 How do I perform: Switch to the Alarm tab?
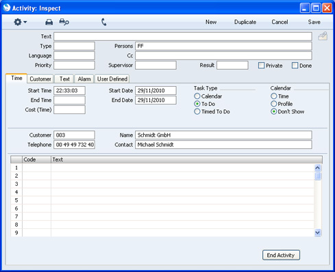click(84, 79)
